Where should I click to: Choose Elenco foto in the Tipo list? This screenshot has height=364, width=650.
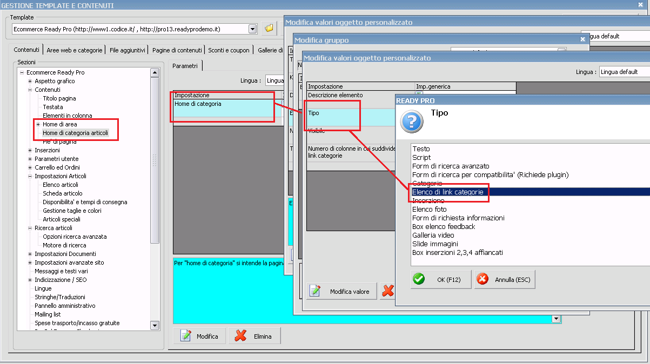pos(430,209)
